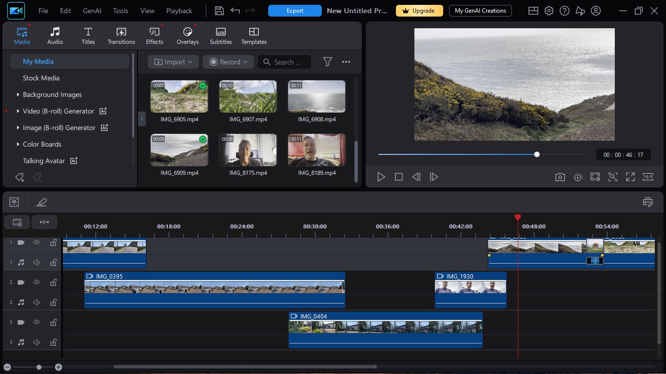Click the add tag icon below the media list
This screenshot has height=374, width=666.
pyautogui.click(x=20, y=177)
